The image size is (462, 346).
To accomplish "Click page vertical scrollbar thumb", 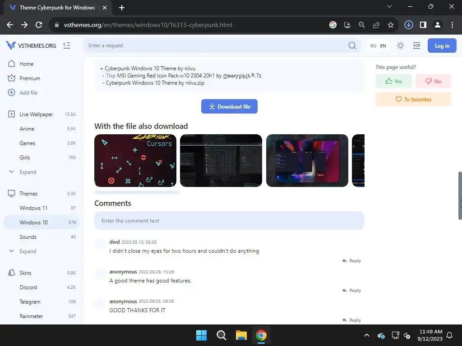I will point(460,196).
